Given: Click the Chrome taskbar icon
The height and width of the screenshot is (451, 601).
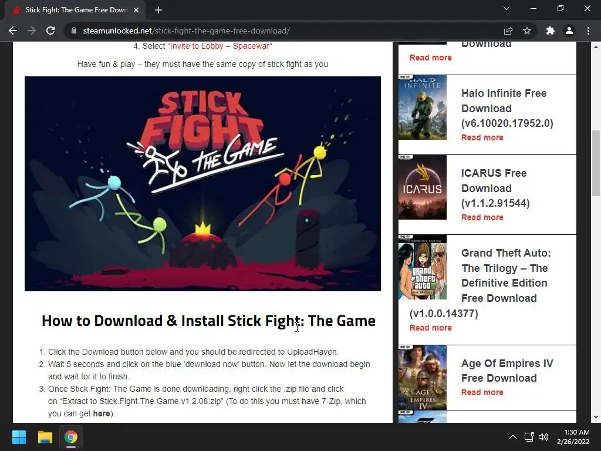Looking at the screenshot, I should [70, 437].
